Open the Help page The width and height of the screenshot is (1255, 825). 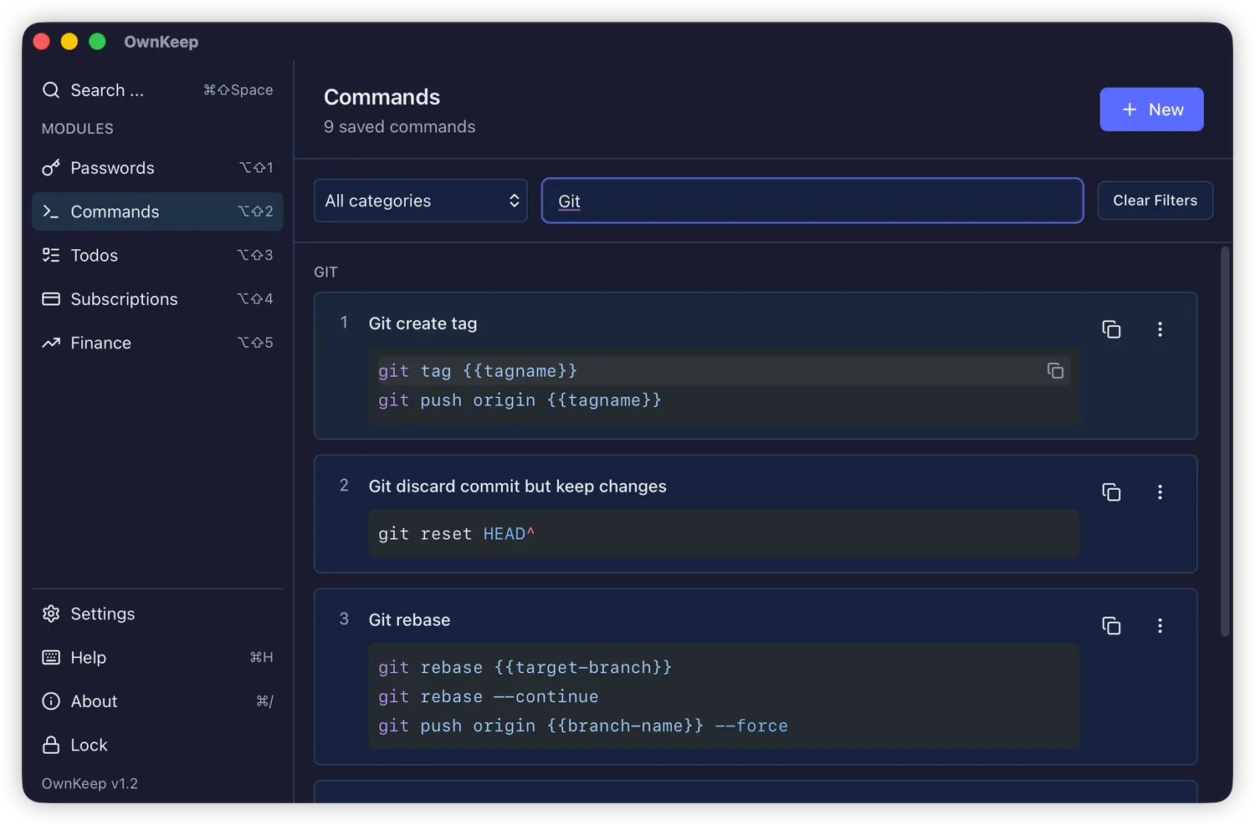[x=157, y=657]
